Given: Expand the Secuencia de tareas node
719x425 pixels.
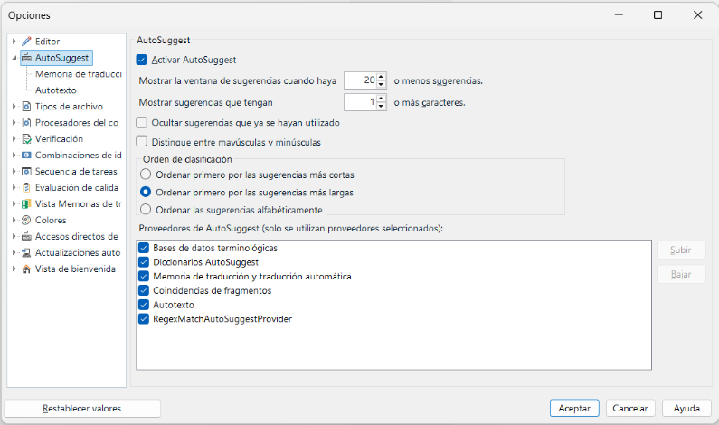Looking at the screenshot, I should click(14, 172).
